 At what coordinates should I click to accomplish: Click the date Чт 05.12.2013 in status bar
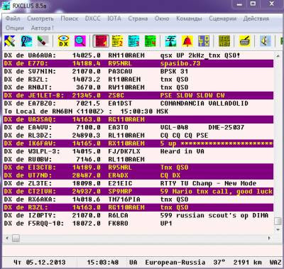pyautogui.click(x=40, y=262)
